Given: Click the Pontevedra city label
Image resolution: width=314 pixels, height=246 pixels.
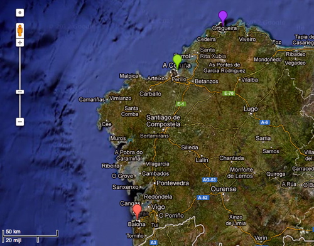Looking at the screenshot, I should tap(173, 183).
